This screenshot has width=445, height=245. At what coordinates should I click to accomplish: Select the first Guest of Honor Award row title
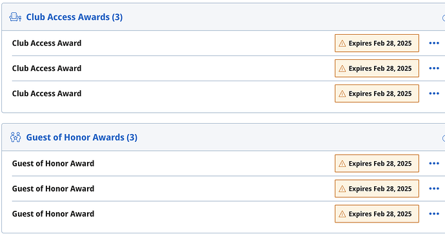53,163
